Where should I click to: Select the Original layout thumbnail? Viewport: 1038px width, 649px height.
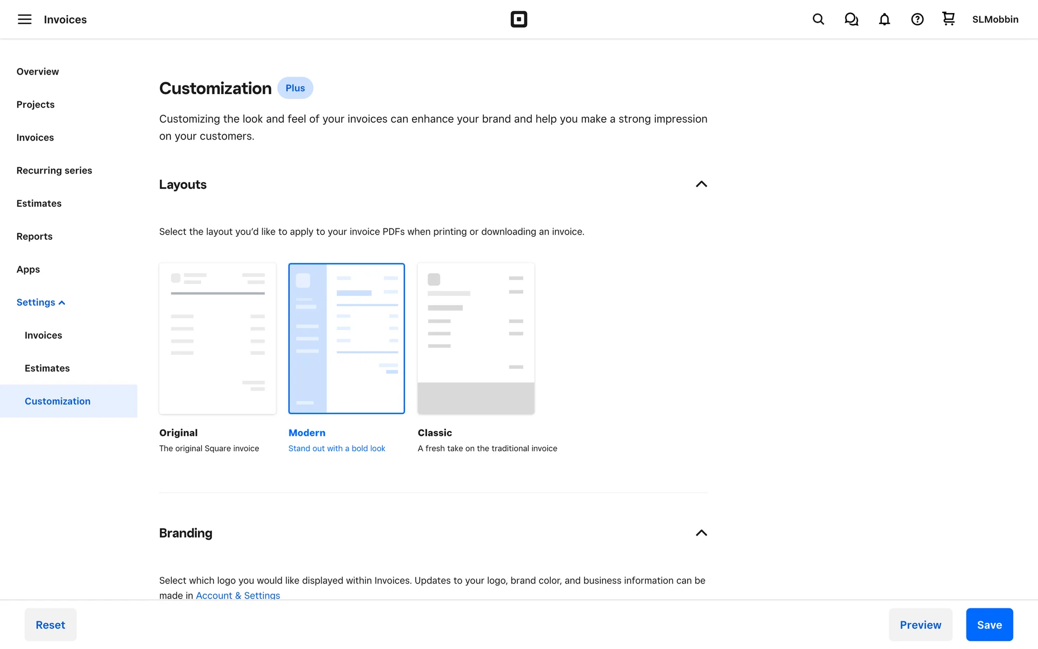point(217,339)
